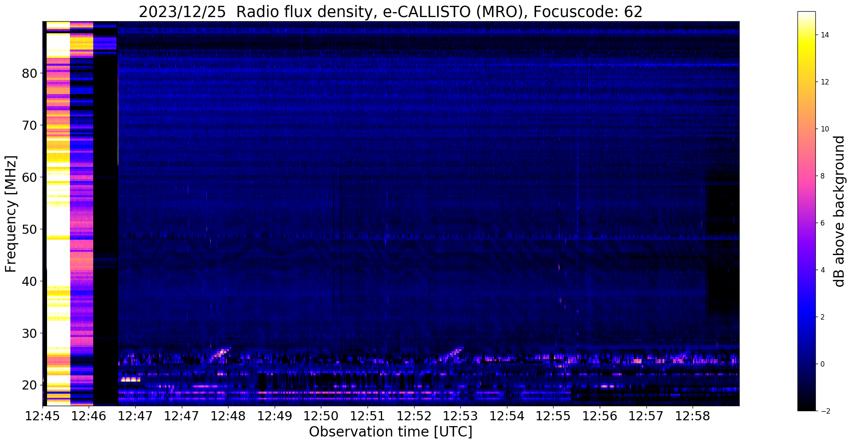Click the 12:54 time tick label
Viewport: 852px width, 444px height.
(x=507, y=416)
